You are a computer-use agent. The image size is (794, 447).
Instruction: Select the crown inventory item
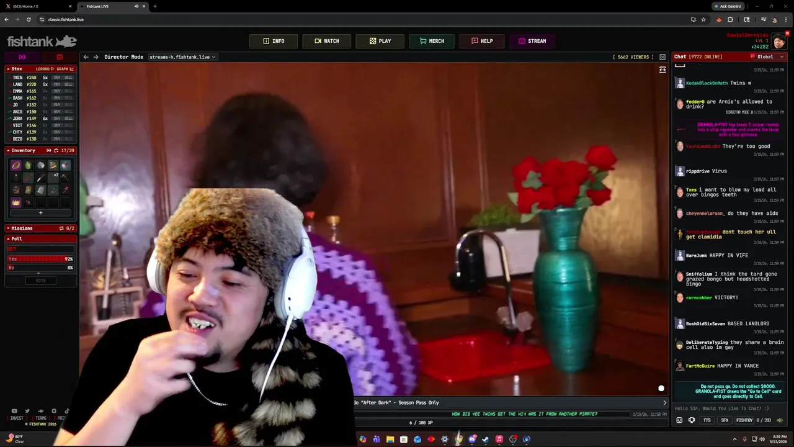pos(16,202)
